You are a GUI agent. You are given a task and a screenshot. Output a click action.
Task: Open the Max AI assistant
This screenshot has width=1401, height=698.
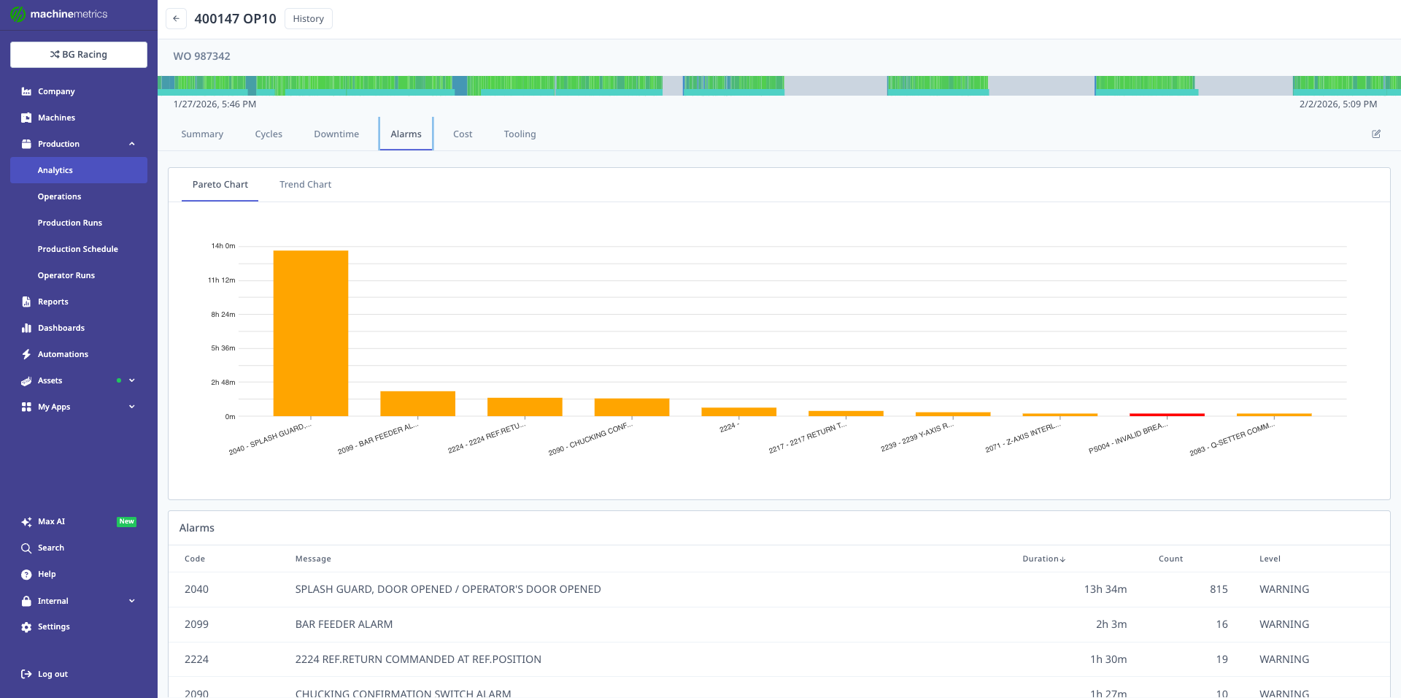26,521
